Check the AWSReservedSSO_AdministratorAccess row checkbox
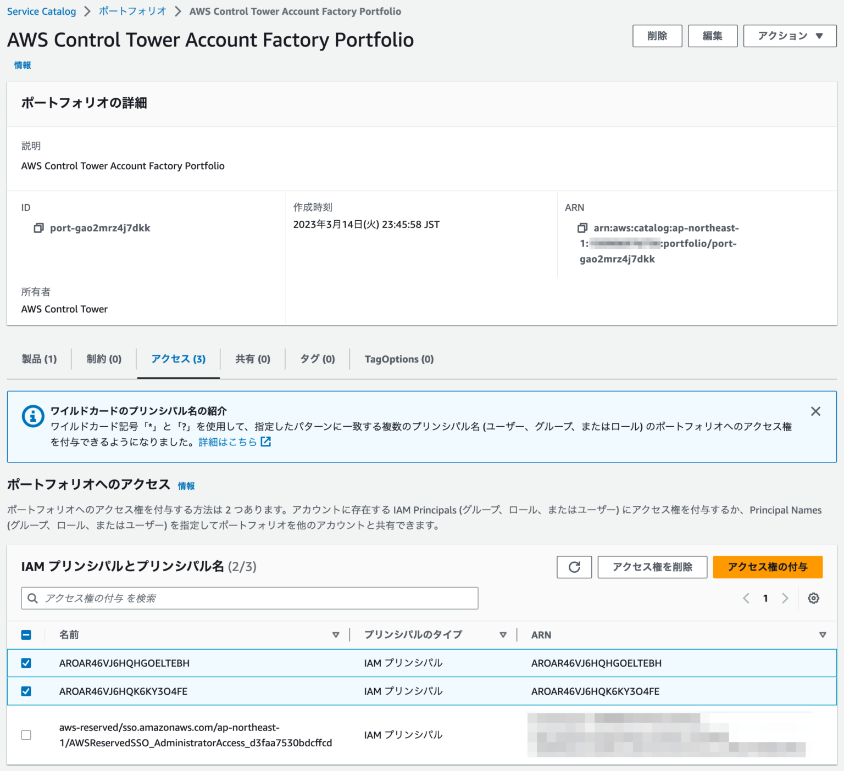844x771 pixels. (26, 735)
